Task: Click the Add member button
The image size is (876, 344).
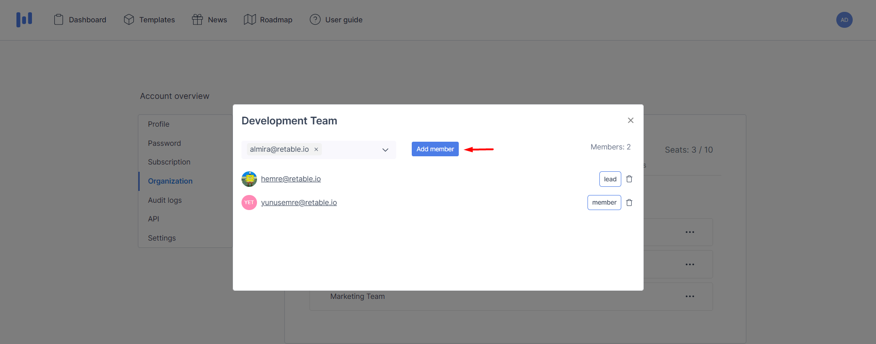Action: 435,149
